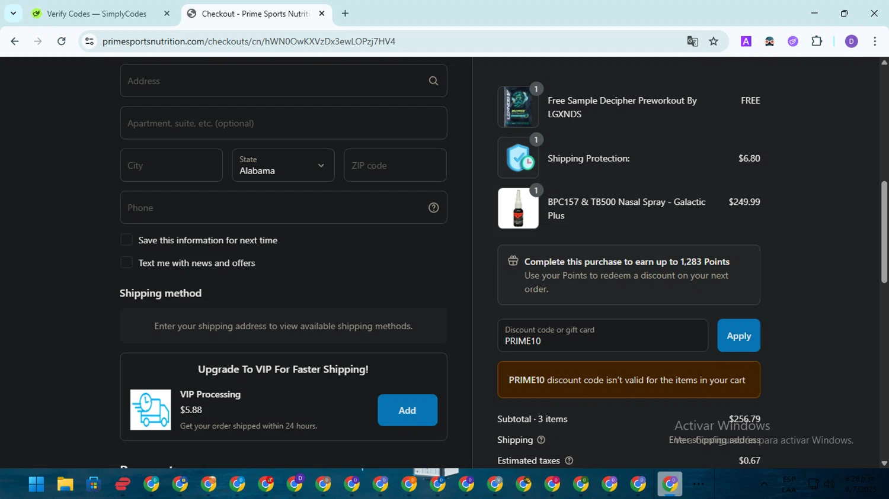This screenshot has width=889, height=499.
Task: Click the active Chrome taskbar icon
Action: (670, 484)
